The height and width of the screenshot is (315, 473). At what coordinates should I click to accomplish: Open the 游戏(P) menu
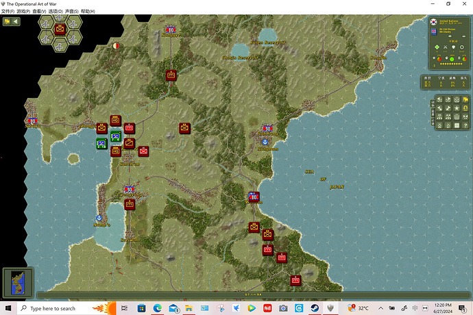[23, 11]
